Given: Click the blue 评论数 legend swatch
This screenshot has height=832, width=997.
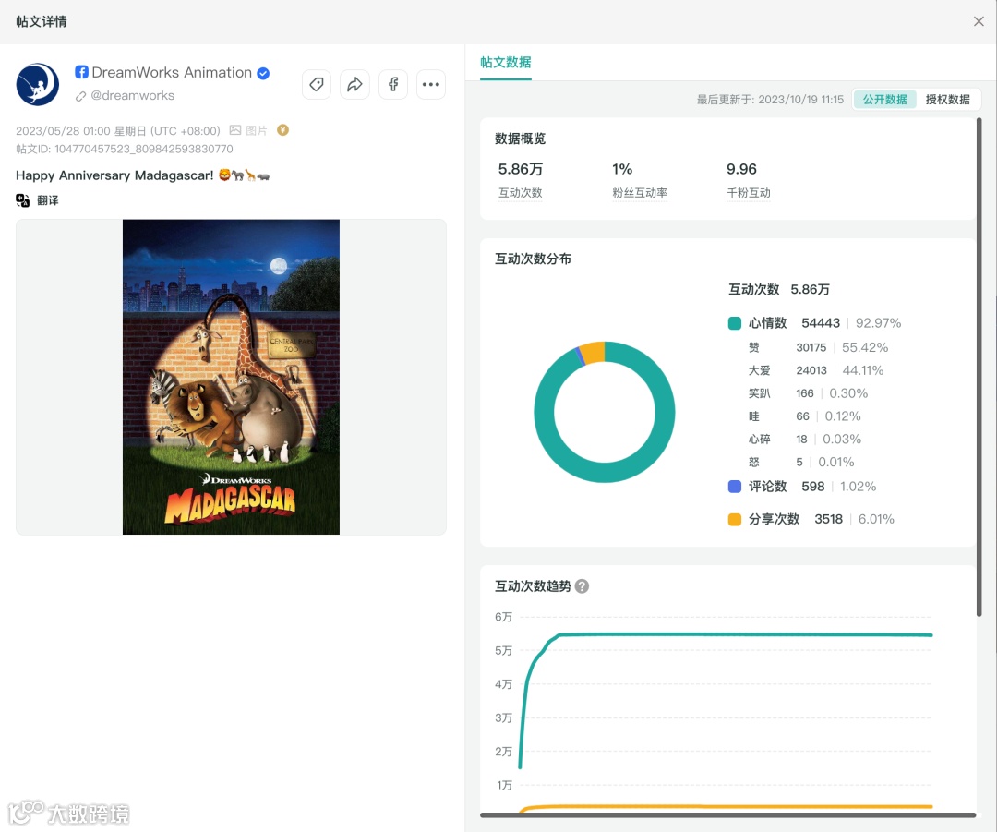Looking at the screenshot, I should click(x=735, y=487).
